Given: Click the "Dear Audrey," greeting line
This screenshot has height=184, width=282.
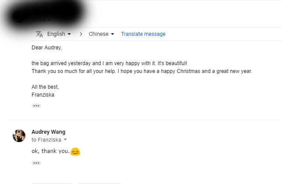Looking at the screenshot, I should coord(47,48).
